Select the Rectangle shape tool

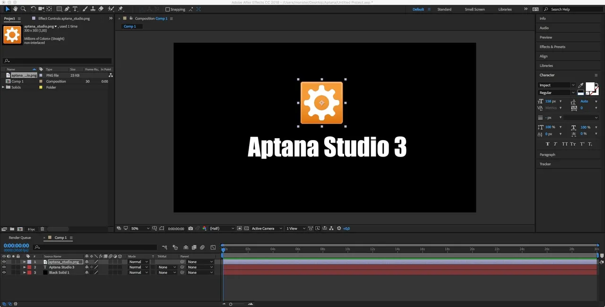coord(59,9)
